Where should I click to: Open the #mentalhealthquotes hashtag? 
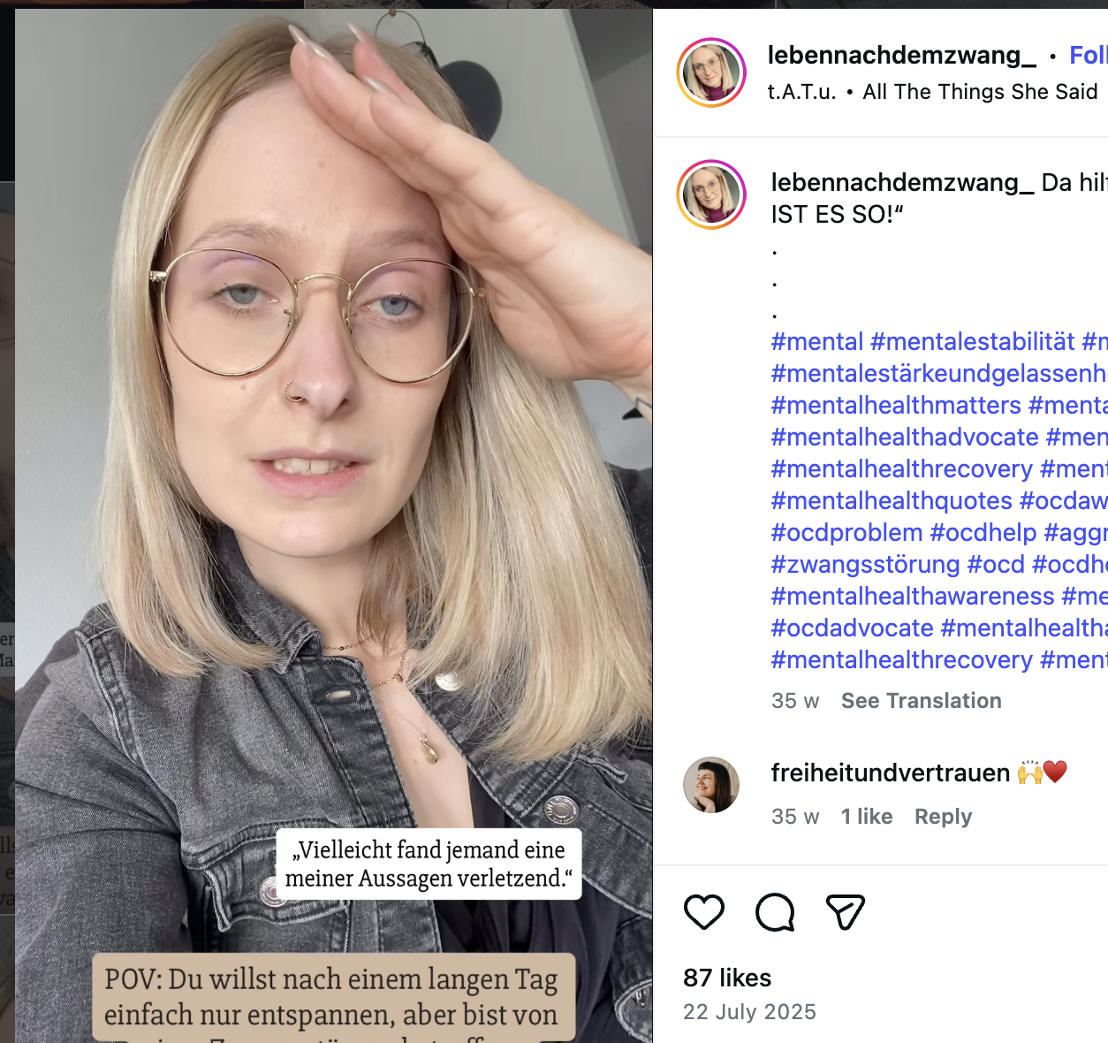(x=892, y=501)
